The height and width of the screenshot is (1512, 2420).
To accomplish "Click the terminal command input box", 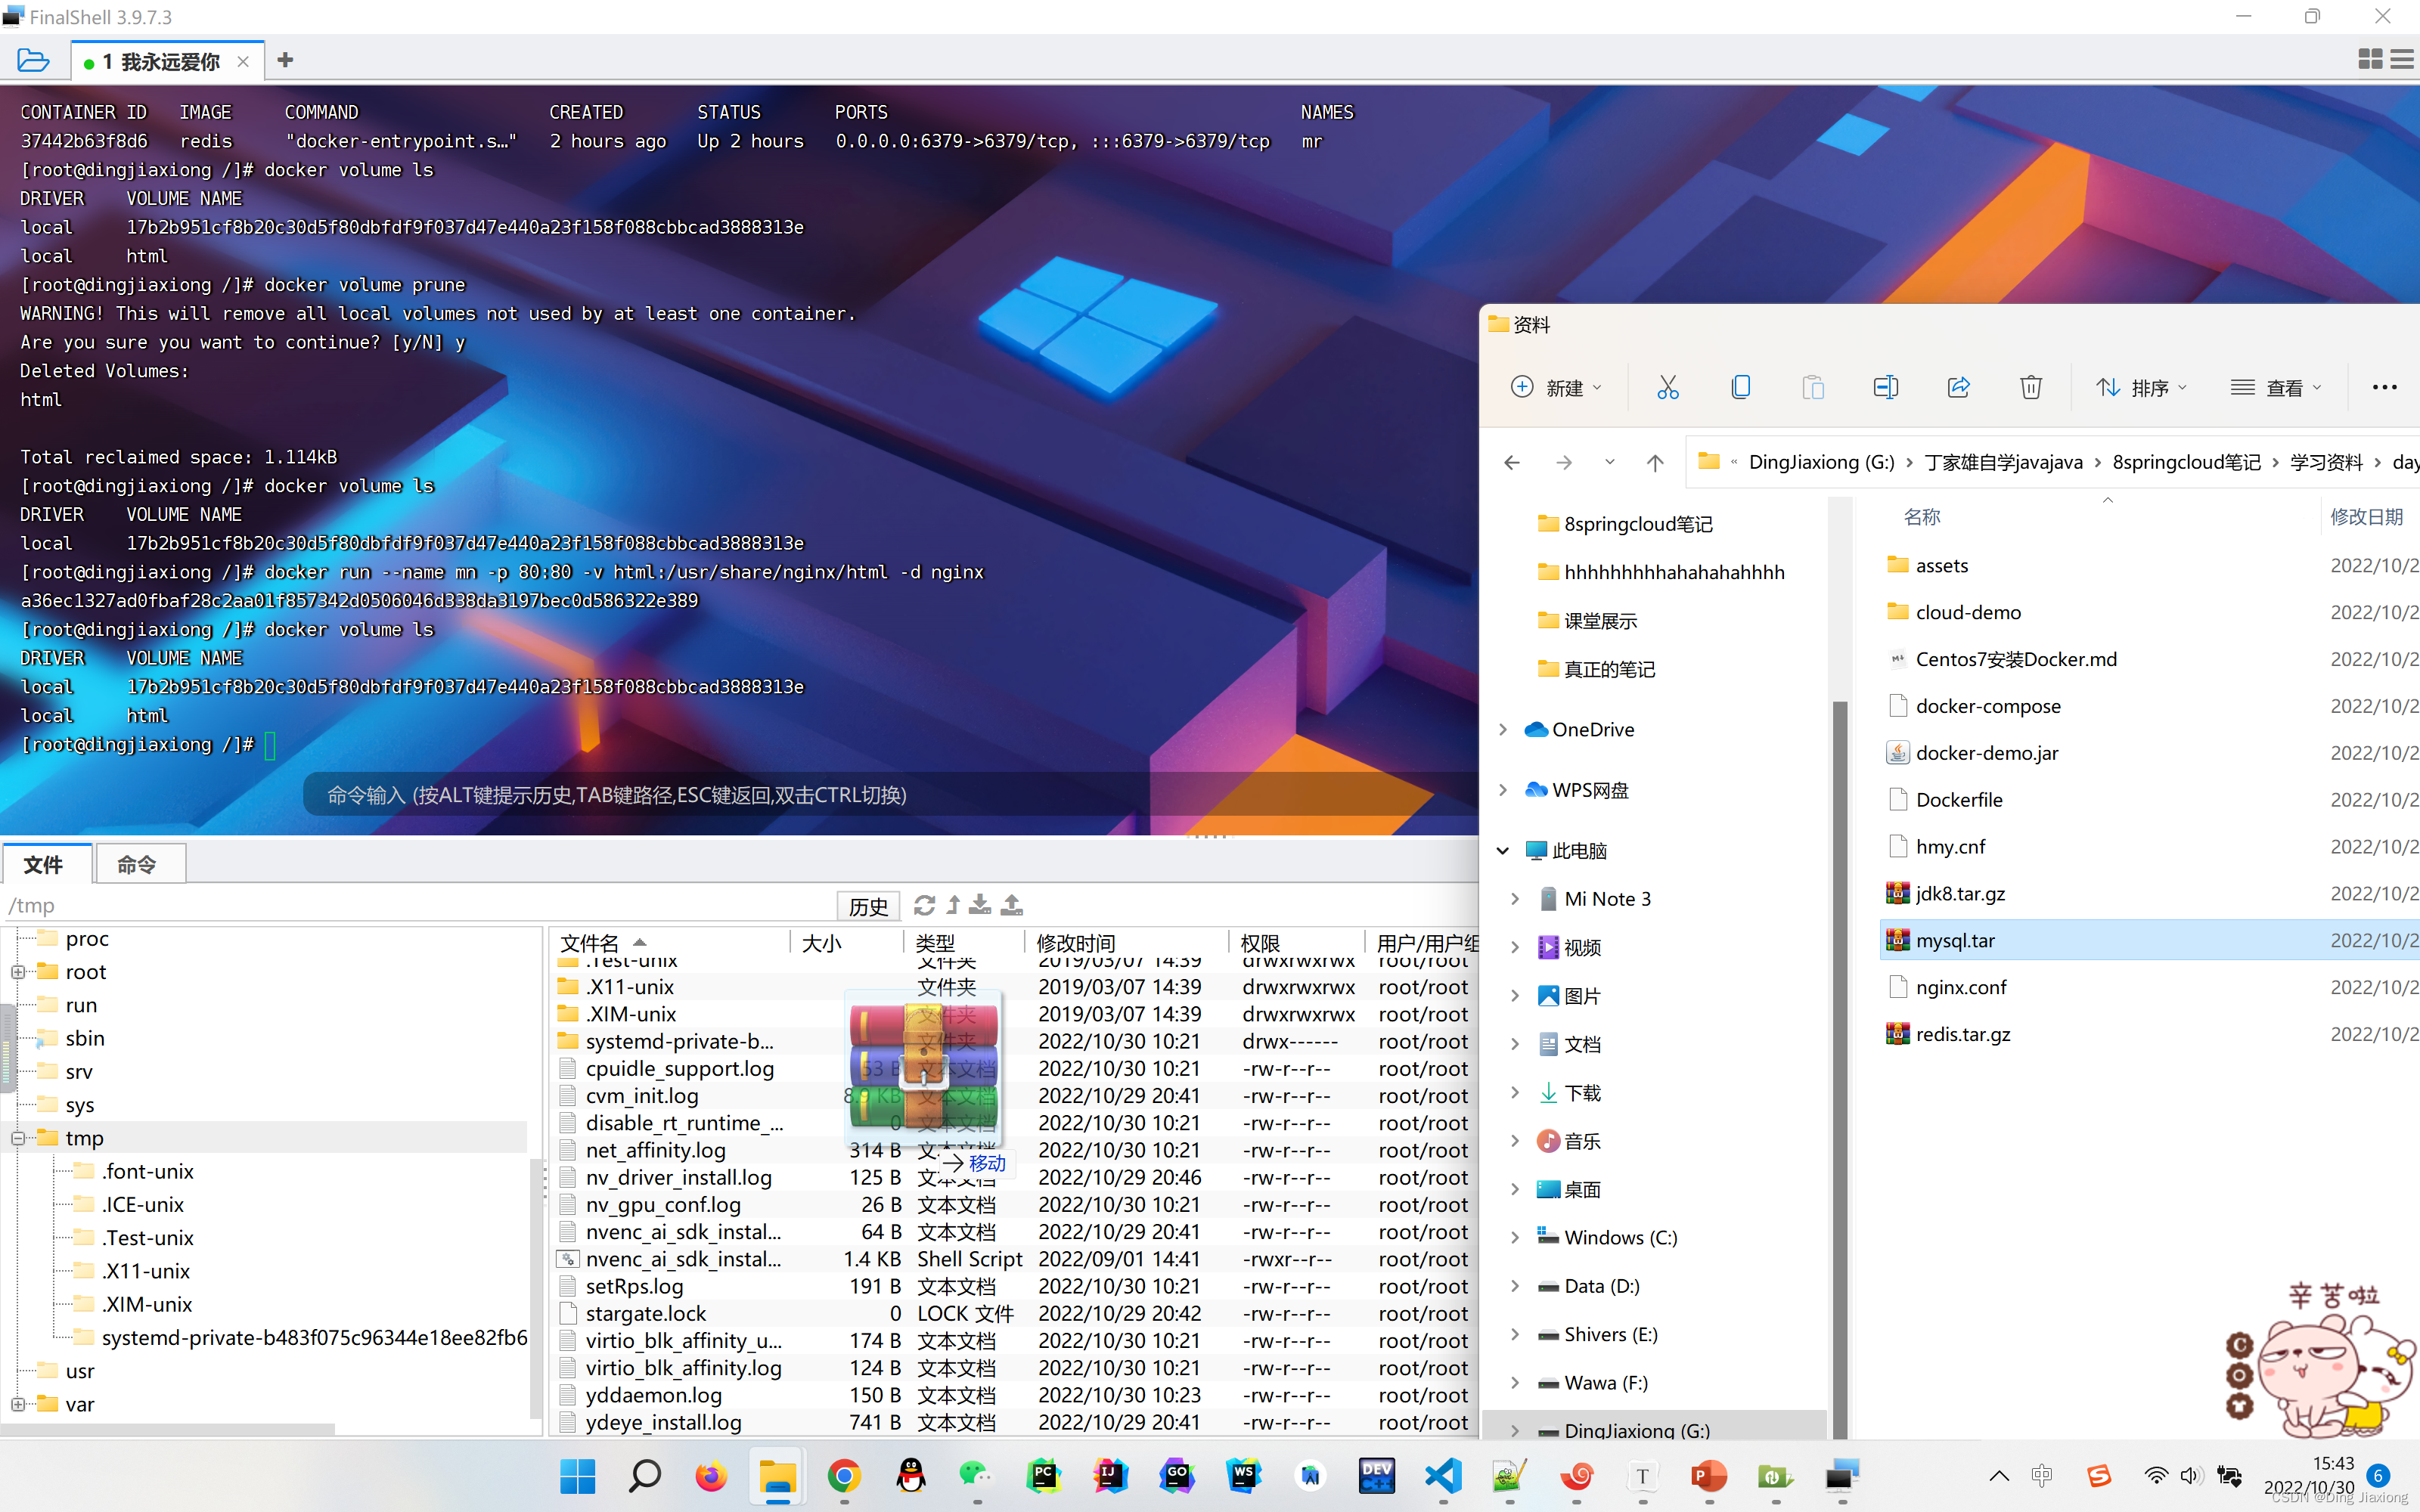I will tap(890, 795).
